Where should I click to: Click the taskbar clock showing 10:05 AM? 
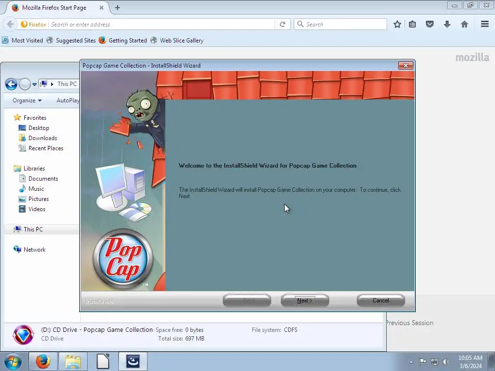[470, 362]
